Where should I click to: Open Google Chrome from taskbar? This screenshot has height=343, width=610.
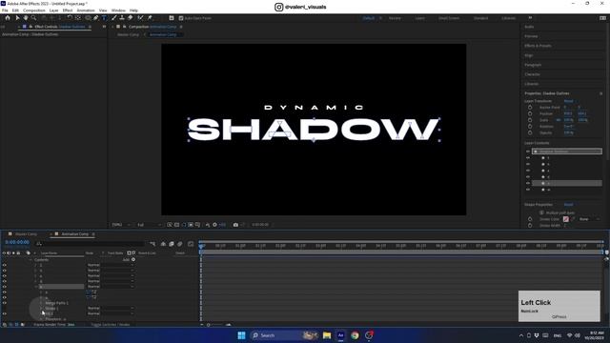pyautogui.click(x=355, y=335)
